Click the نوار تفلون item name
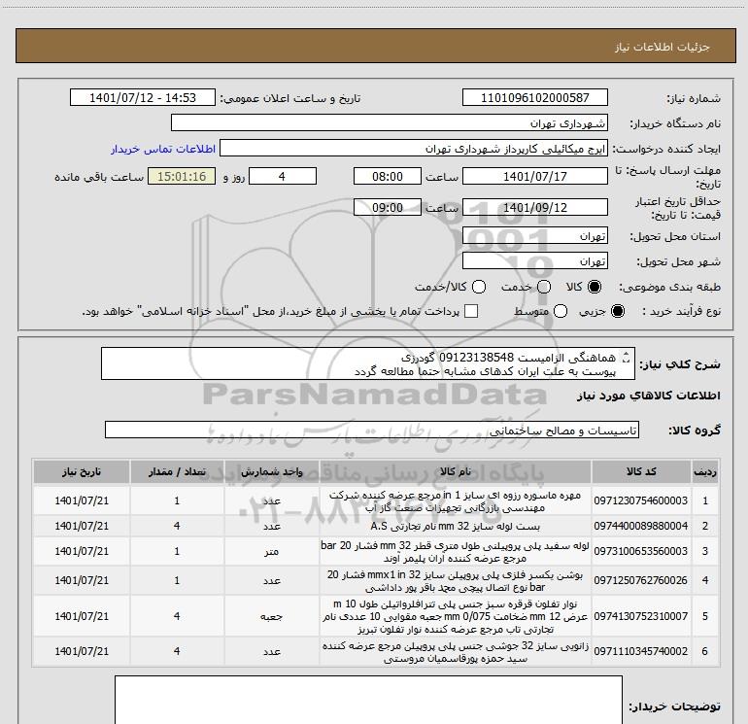Screen dimensions: 748x724 click(455, 617)
